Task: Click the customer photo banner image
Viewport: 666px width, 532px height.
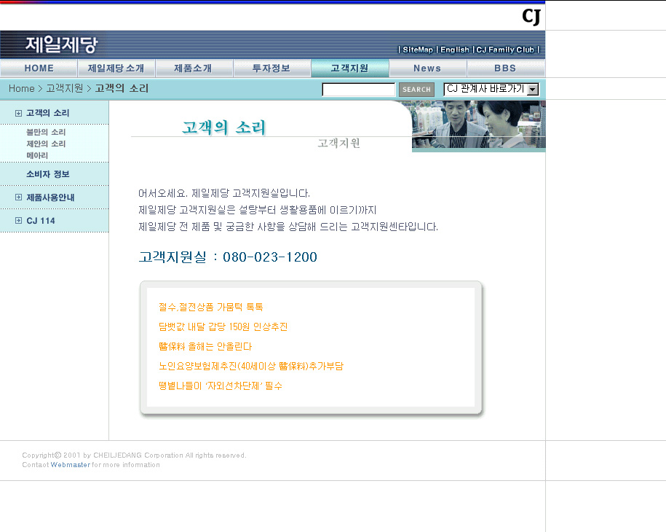Action: [479, 125]
